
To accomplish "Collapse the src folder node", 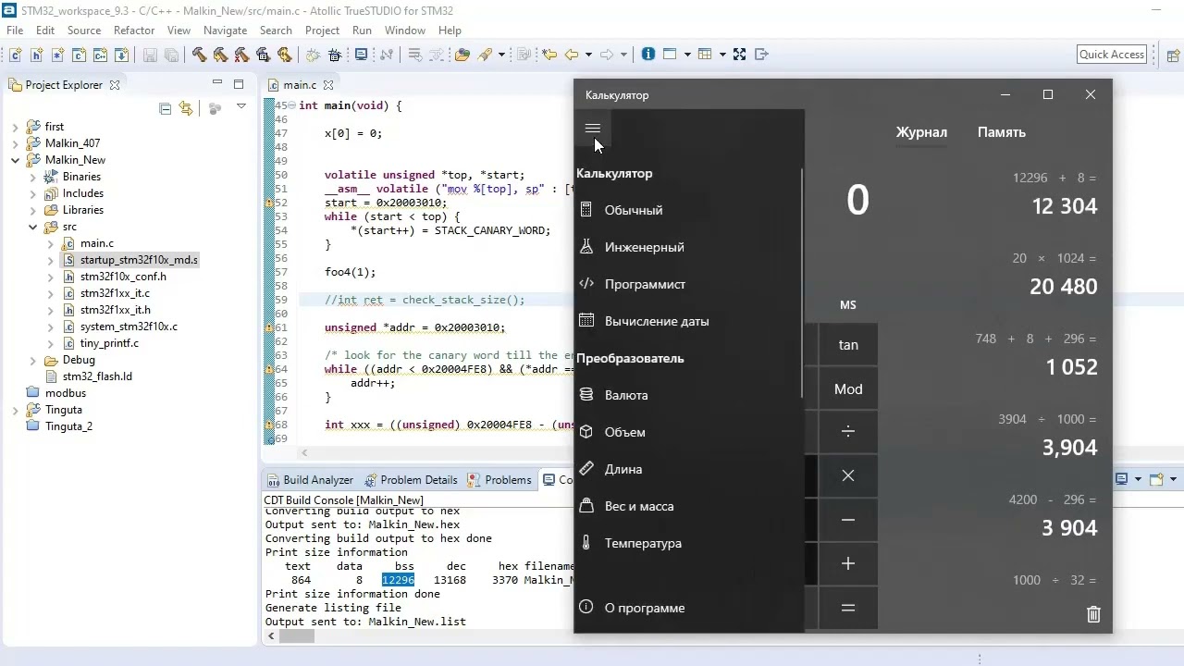I will (x=33, y=227).
